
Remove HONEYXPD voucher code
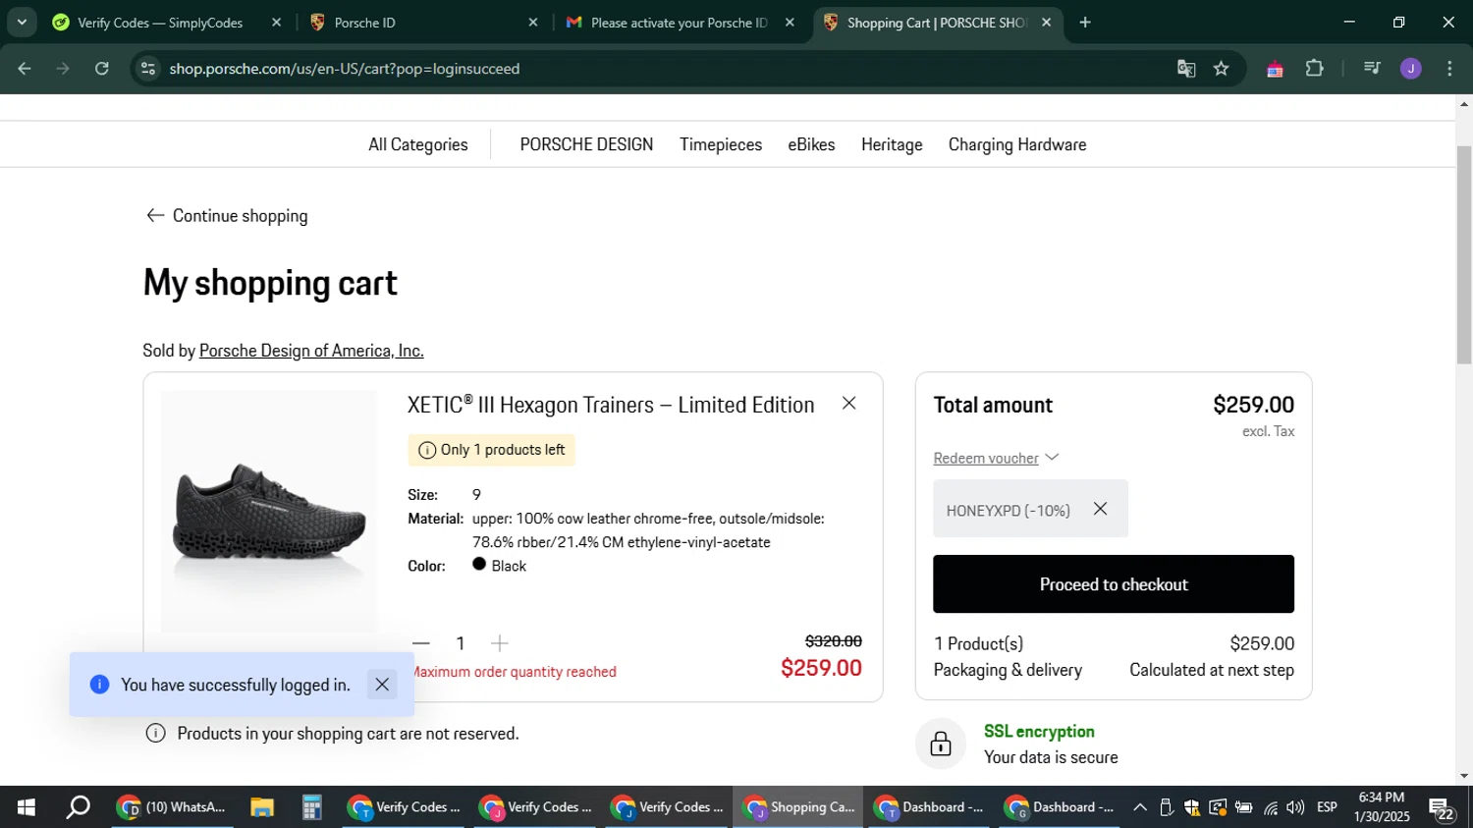[1101, 509]
